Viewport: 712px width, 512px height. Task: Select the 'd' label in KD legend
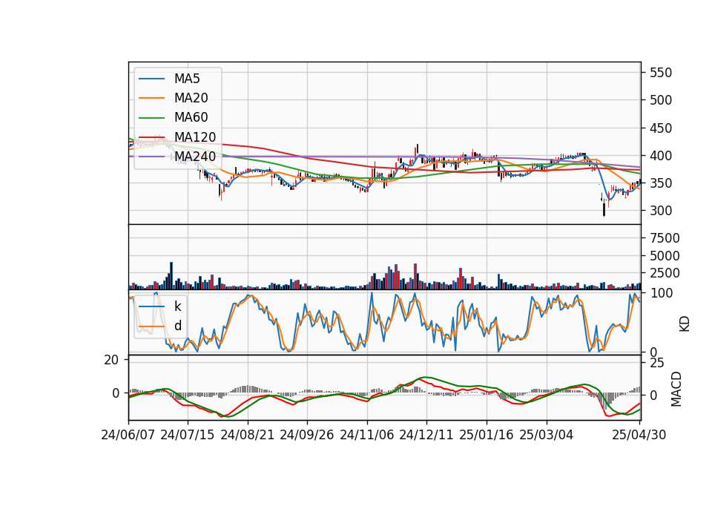178,326
